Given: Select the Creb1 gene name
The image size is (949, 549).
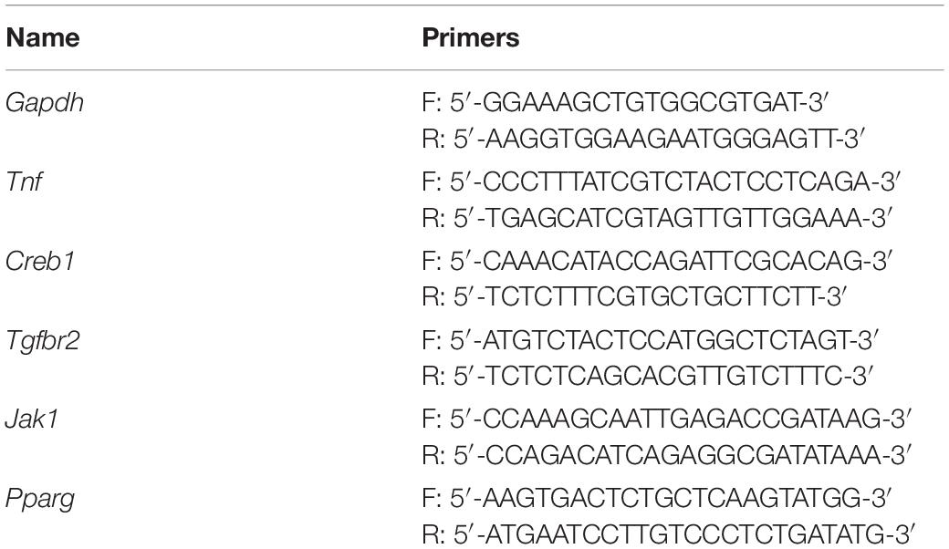Looking at the screenshot, I should (x=40, y=261).
